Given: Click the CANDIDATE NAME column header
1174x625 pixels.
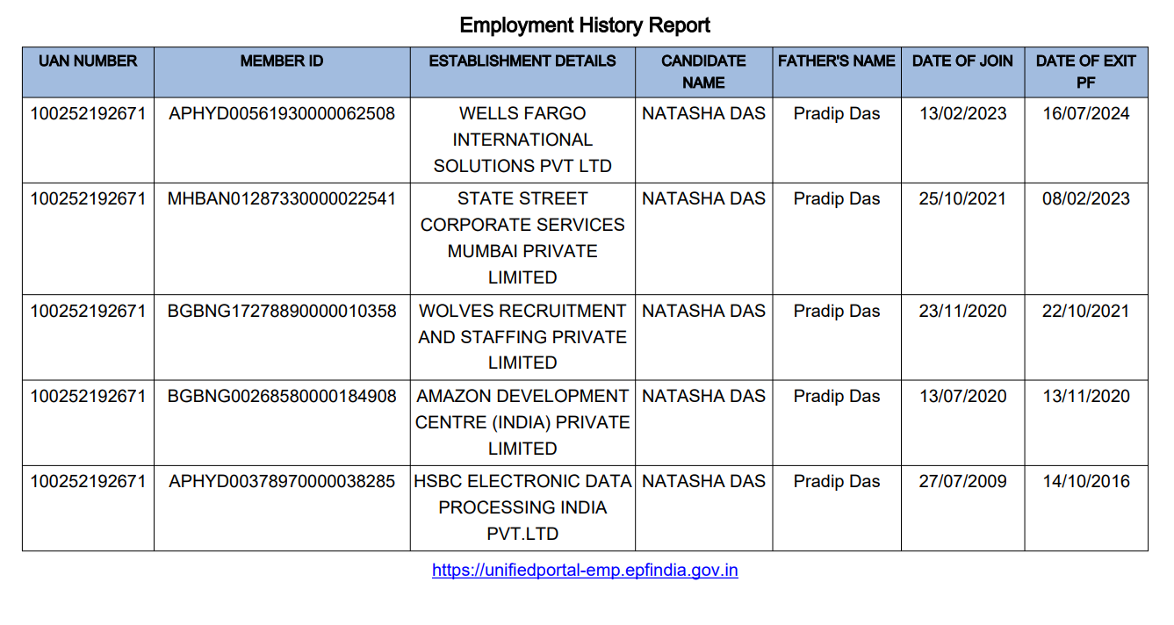Looking at the screenshot, I should point(703,72).
